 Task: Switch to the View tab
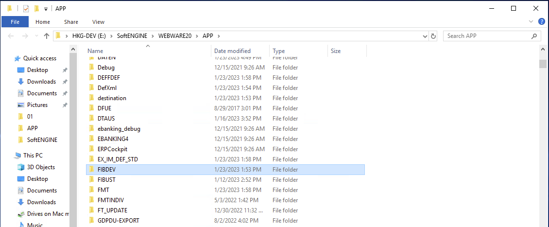(x=98, y=22)
